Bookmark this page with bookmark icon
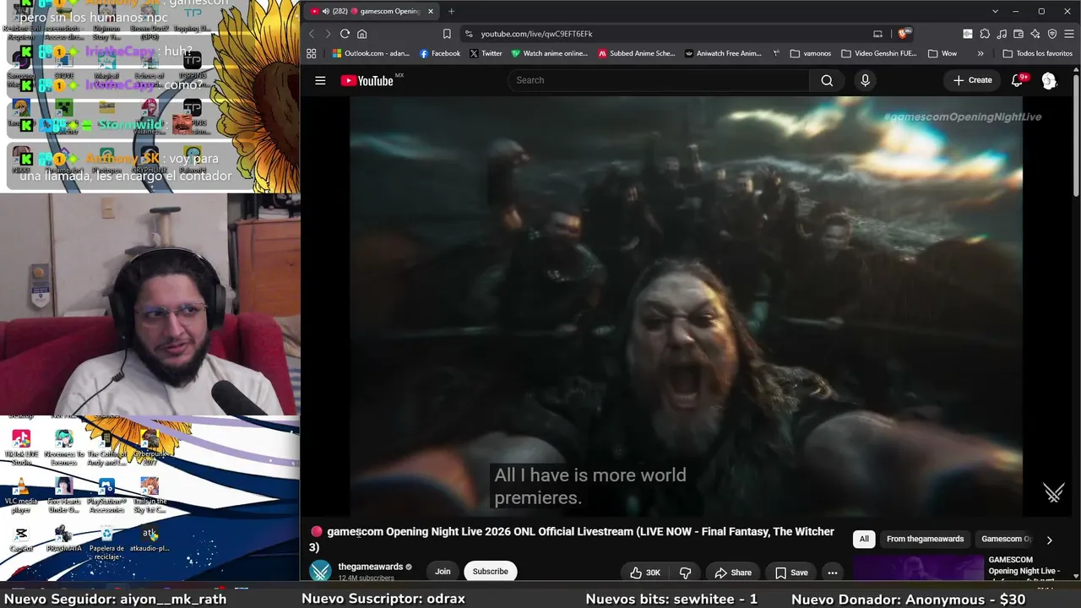Image resolution: width=1081 pixels, height=608 pixels. click(x=447, y=34)
